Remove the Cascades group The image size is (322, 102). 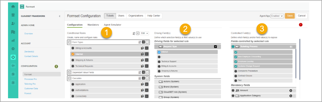coord(147,78)
